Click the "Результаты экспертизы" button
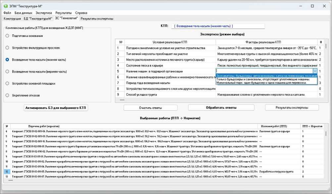This screenshot has width=332, height=194. coord(292,108)
